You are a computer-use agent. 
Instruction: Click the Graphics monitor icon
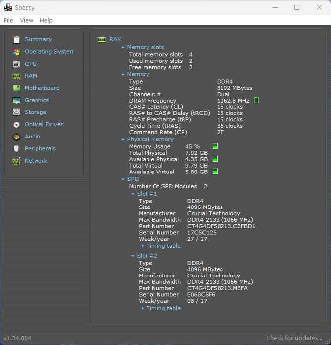pos(16,101)
